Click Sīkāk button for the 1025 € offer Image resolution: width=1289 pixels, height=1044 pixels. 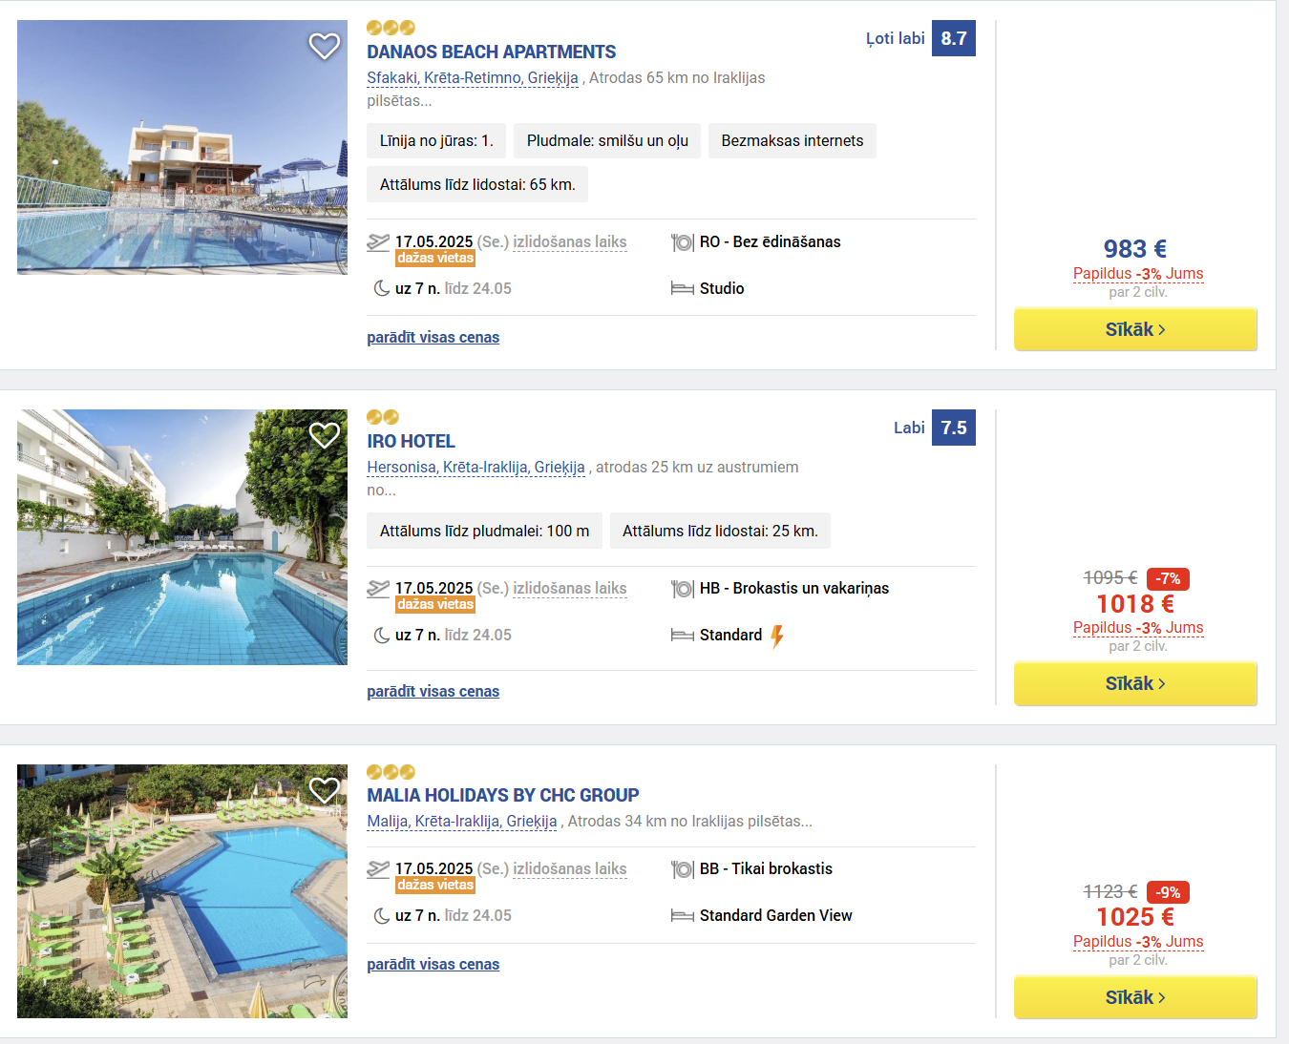[x=1135, y=997]
